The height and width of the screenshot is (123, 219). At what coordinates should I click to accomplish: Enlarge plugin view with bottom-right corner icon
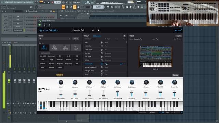click(182, 112)
